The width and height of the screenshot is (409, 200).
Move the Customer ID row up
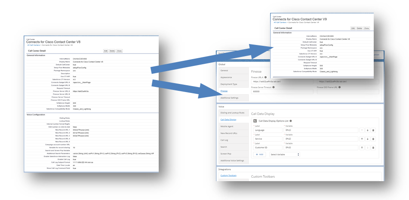tap(362, 147)
